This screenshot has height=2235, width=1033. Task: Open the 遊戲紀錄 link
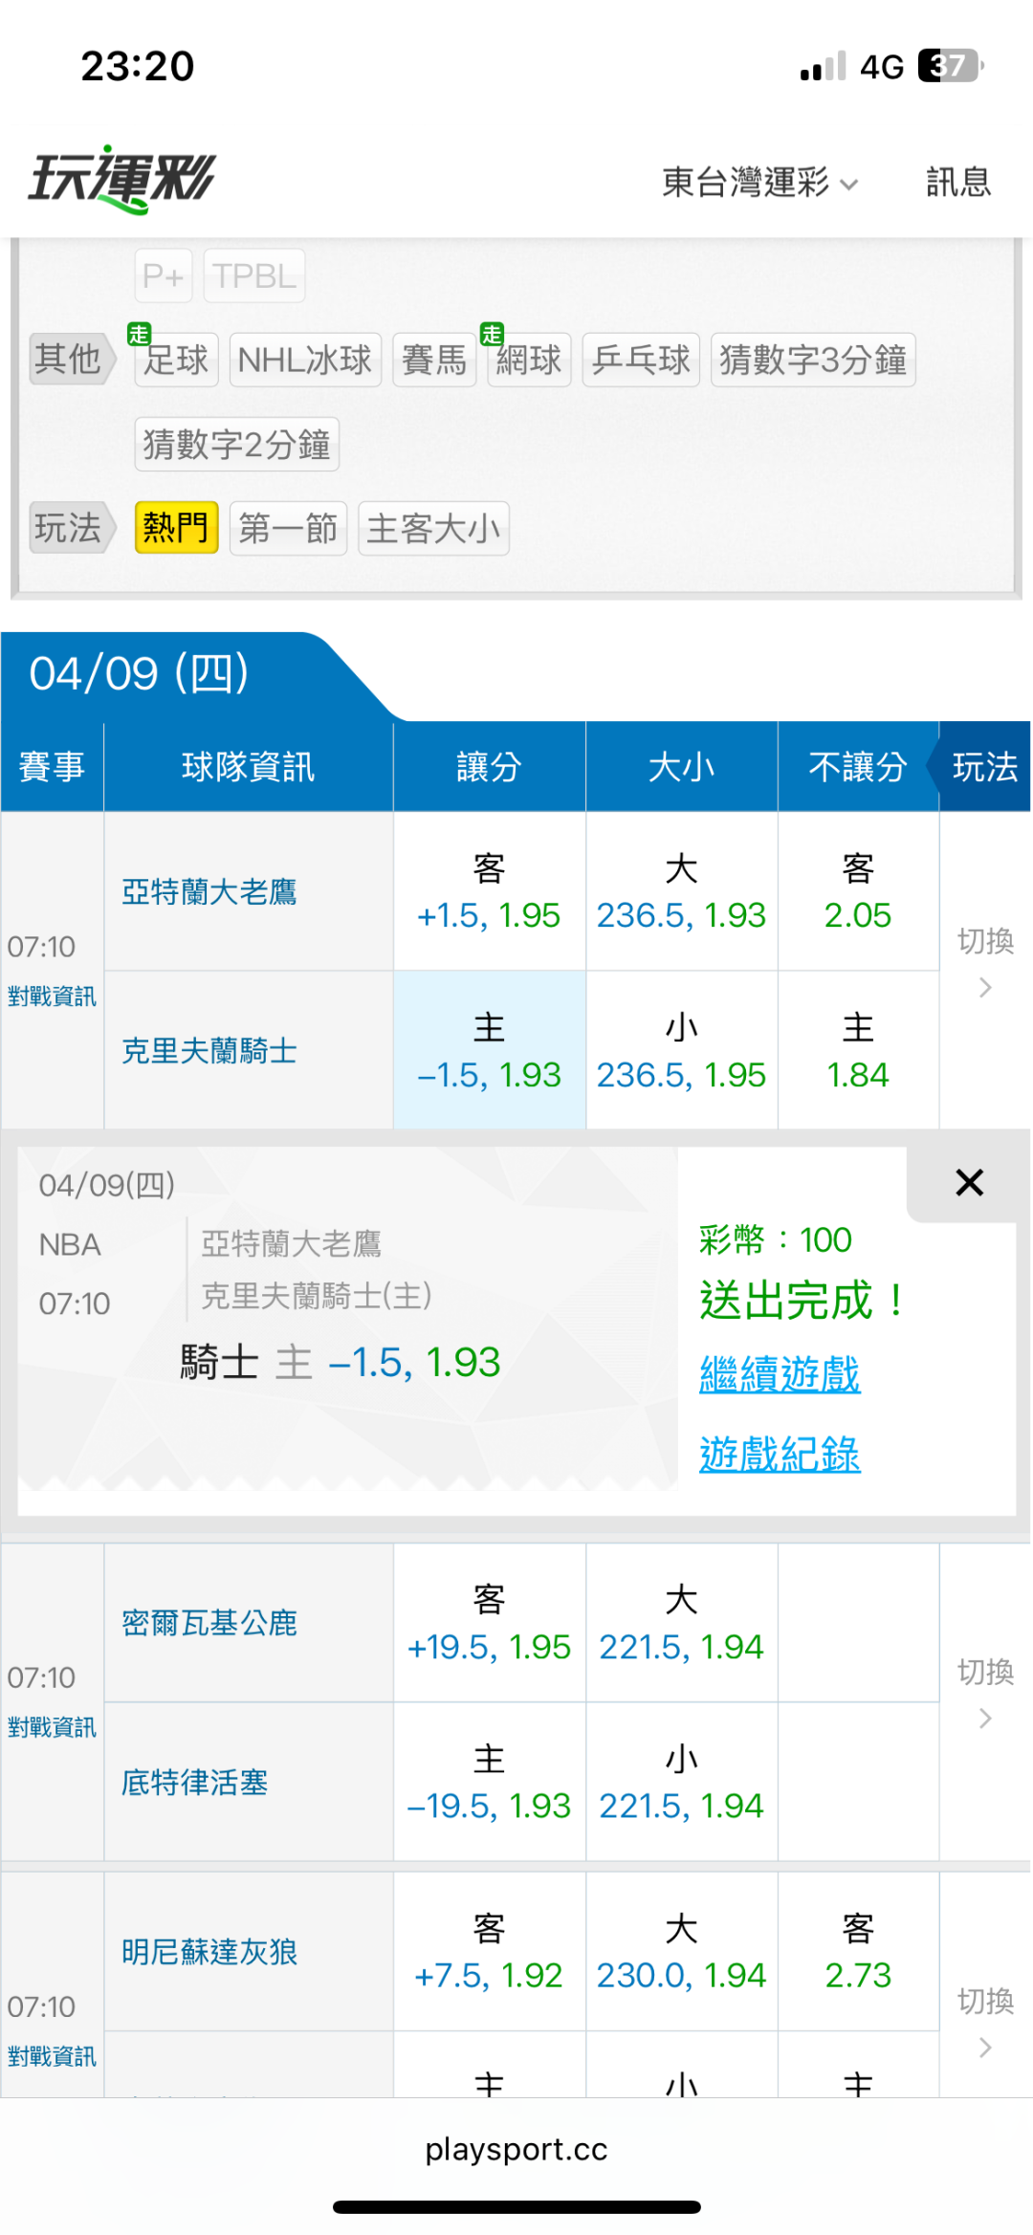[780, 1455]
